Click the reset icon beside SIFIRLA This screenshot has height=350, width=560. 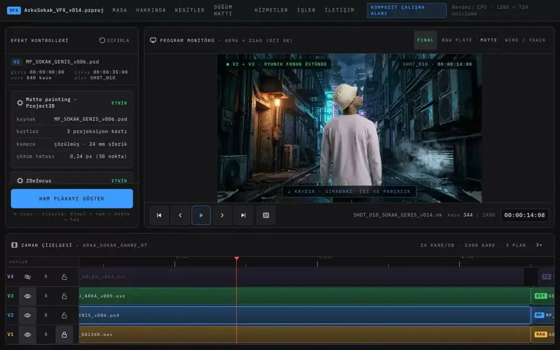(x=102, y=40)
